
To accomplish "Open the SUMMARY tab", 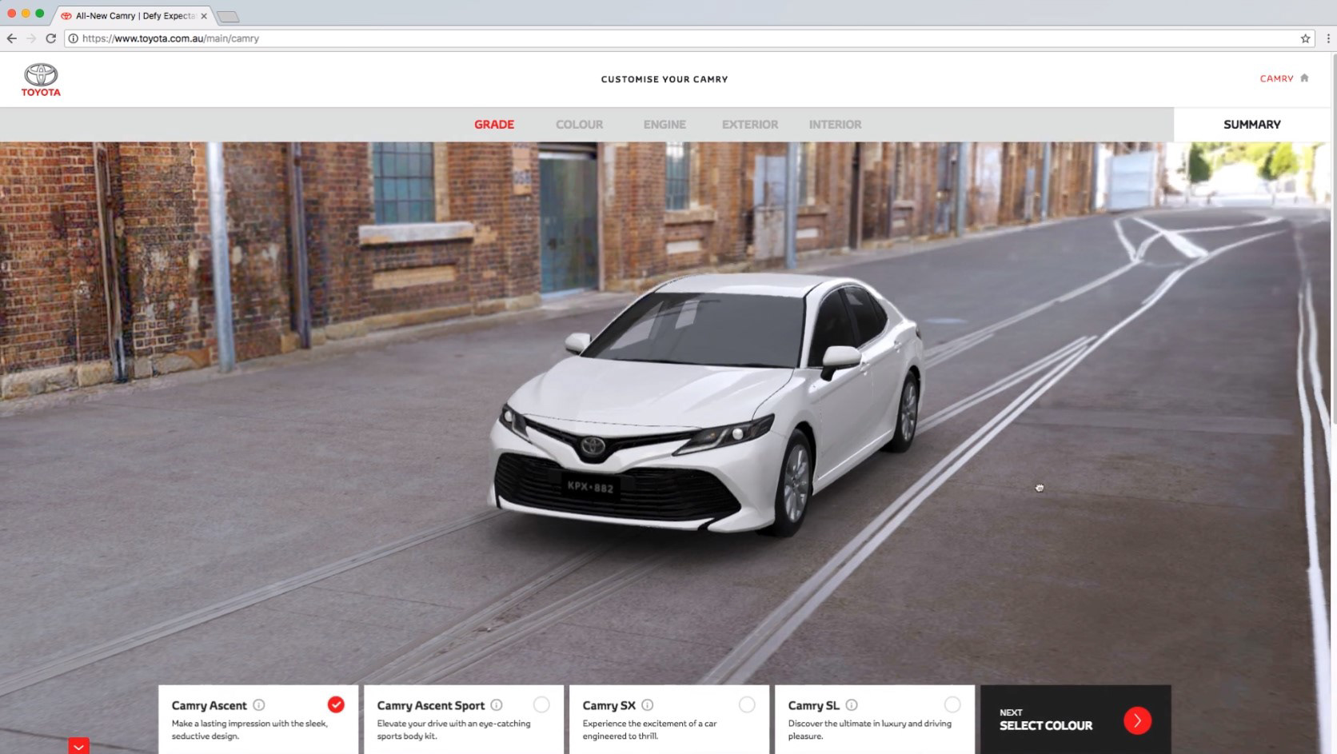I will coord(1252,125).
